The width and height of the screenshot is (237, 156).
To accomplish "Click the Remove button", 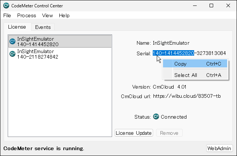I will click(x=169, y=133).
